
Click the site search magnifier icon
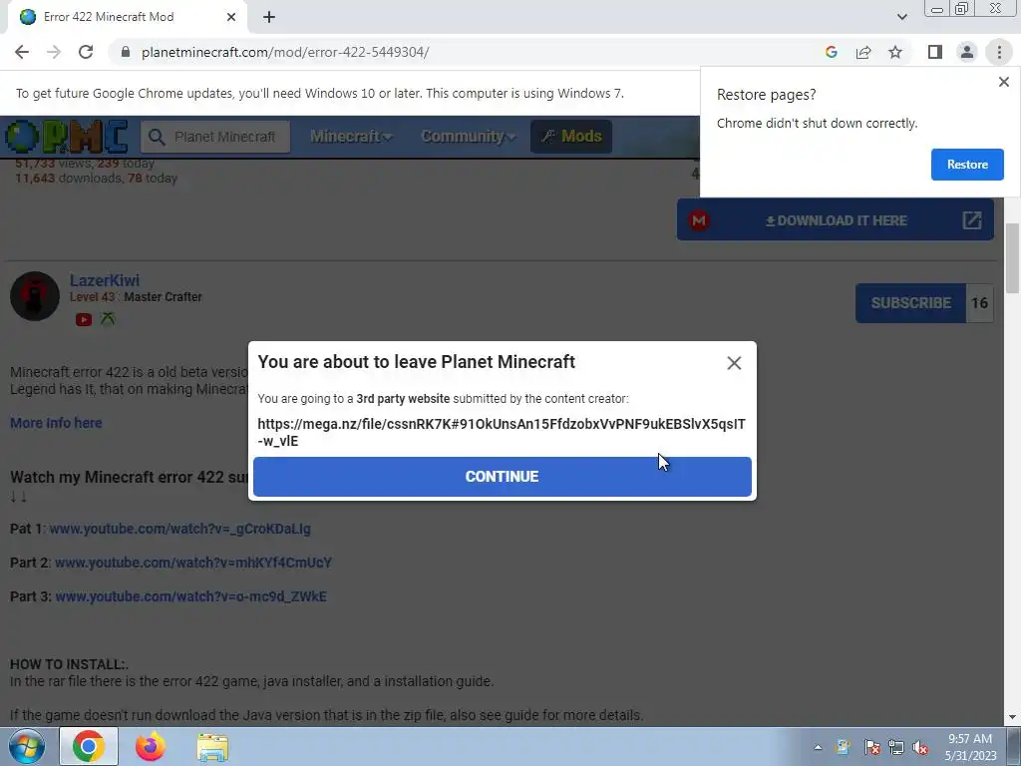click(157, 137)
